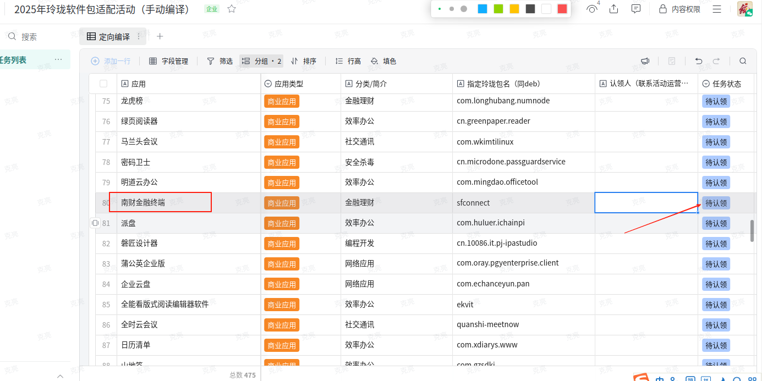Select the blue color swatch
This screenshot has height=381, width=762.
482,9
